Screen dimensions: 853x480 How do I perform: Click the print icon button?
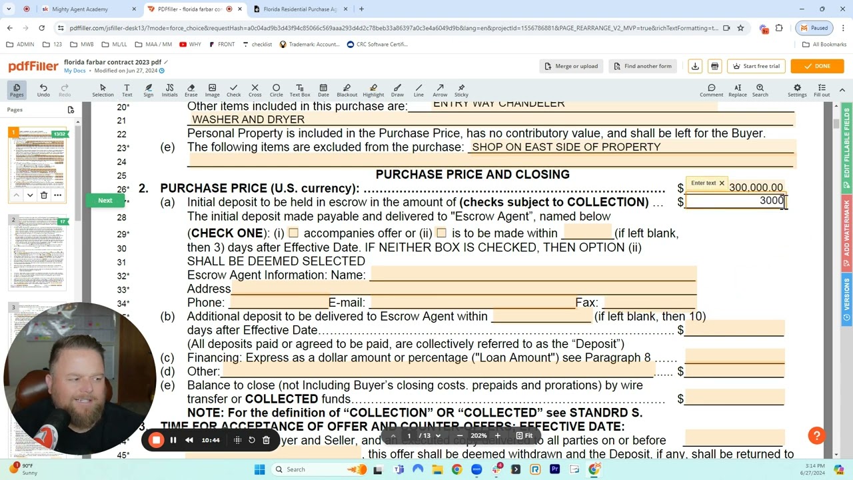714,66
